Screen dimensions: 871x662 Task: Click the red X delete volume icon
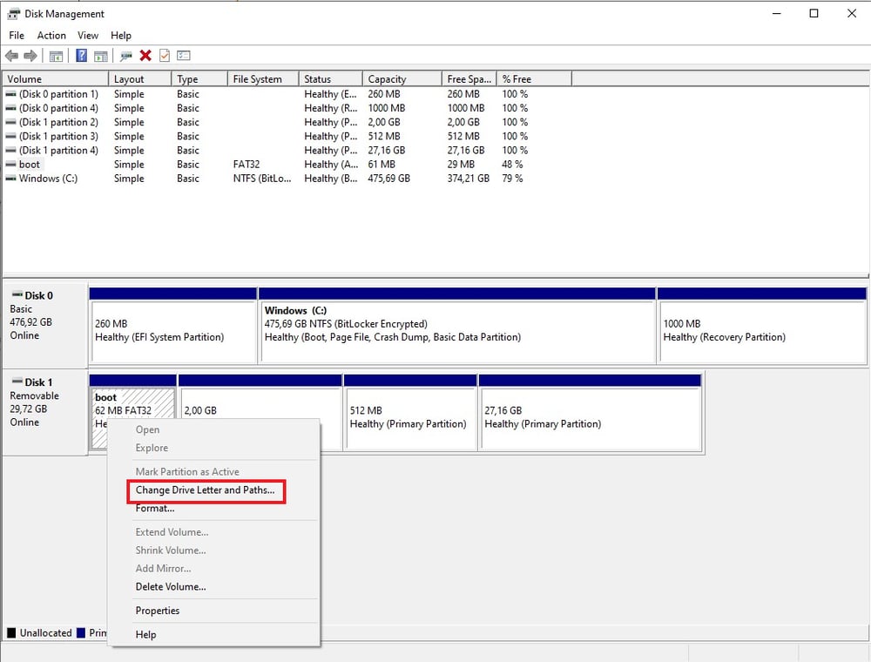tap(145, 56)
